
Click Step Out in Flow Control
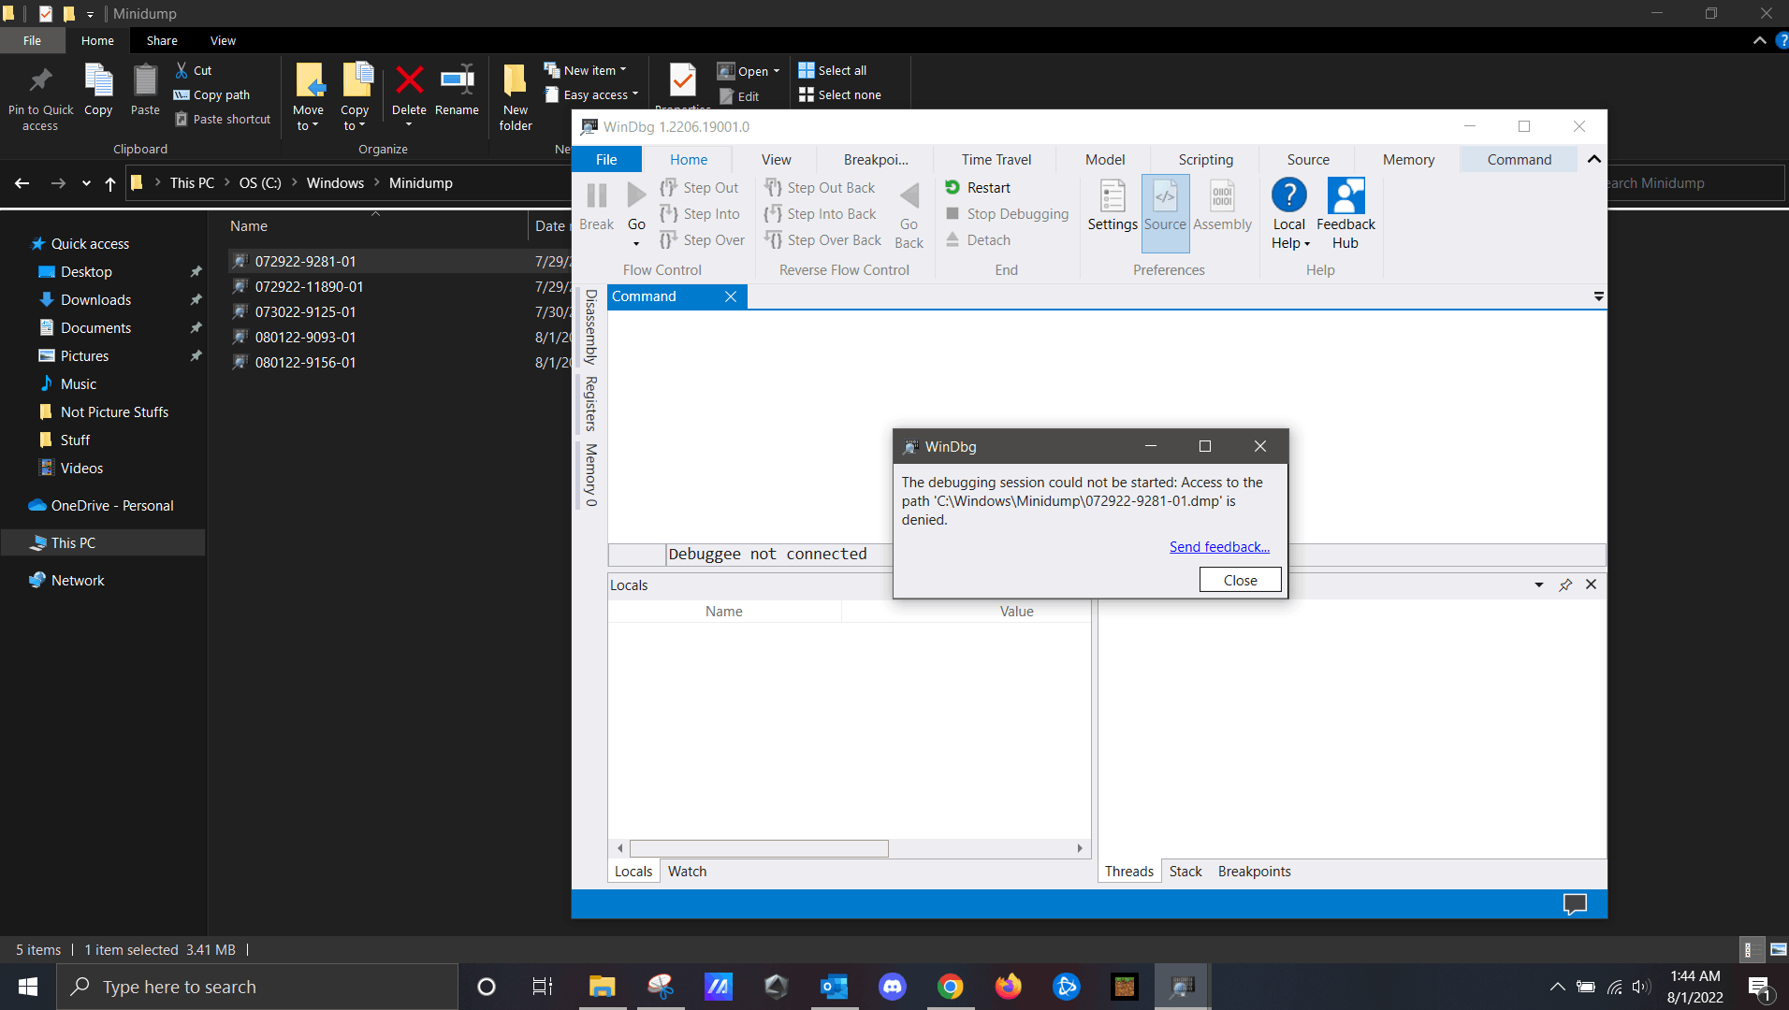pos(699,188)
